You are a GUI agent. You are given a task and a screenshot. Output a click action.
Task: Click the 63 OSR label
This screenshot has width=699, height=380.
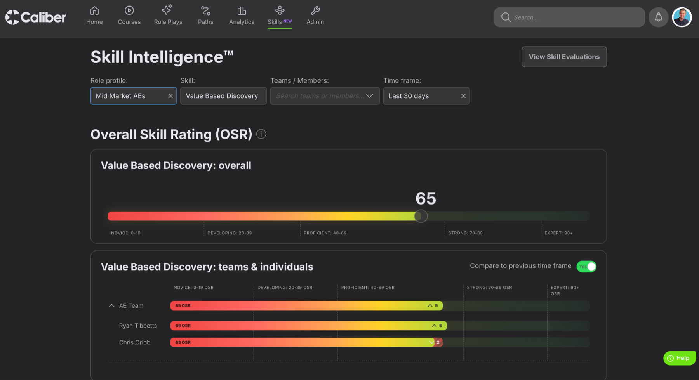pos(183,342)
